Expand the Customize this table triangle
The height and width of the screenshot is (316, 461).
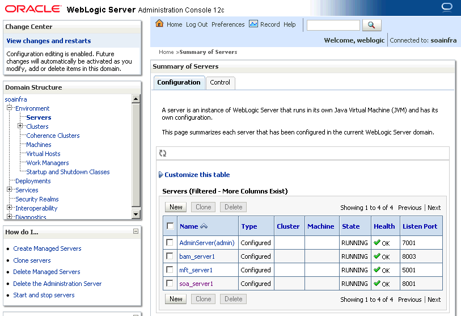point(161,175)
